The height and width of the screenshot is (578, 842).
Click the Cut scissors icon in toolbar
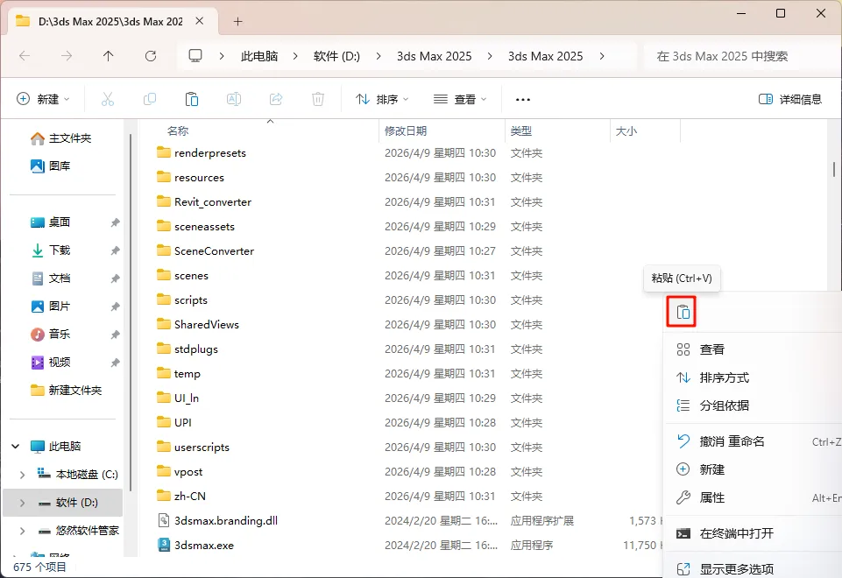[x=108, y=99]
